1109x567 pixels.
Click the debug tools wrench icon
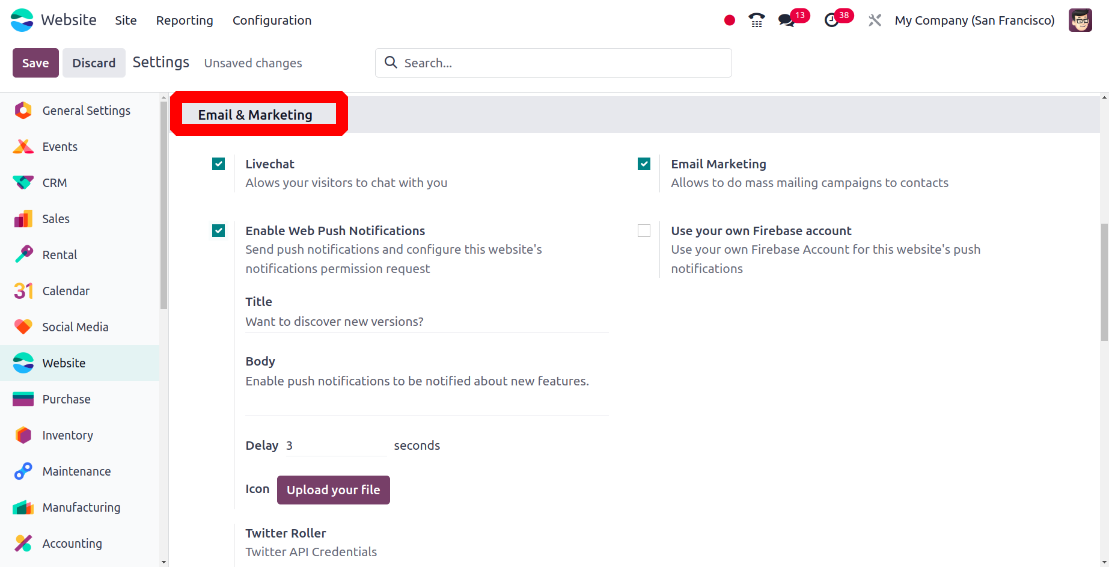click(875, 20)
